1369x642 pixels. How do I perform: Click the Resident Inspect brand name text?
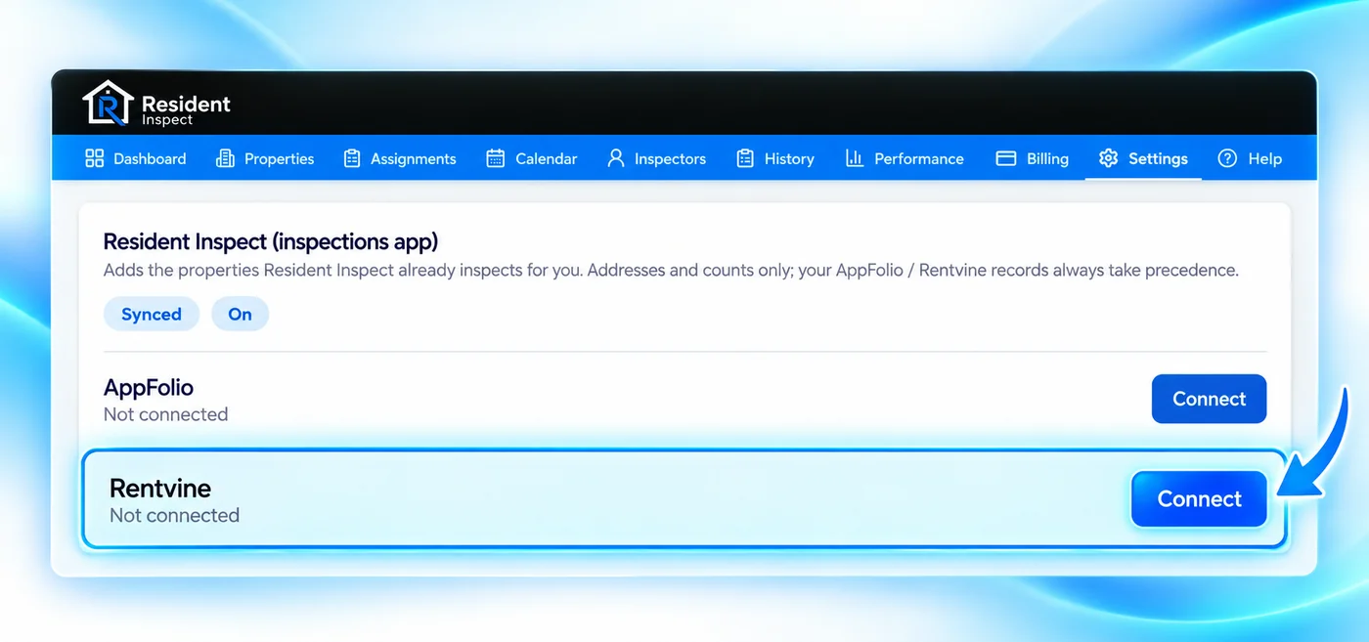click(186, 109)
